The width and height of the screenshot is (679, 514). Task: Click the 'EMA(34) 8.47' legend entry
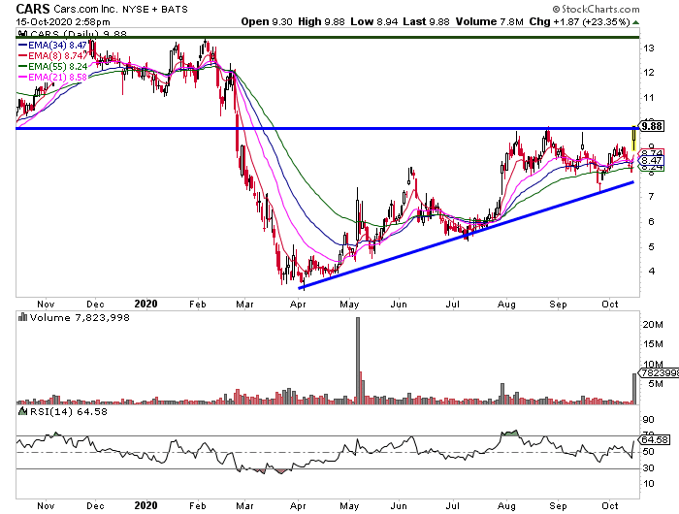(x=52, y=45)
